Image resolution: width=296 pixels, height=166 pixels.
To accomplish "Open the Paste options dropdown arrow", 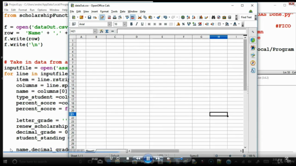I will pyautogui.click(x=154, y=18).
